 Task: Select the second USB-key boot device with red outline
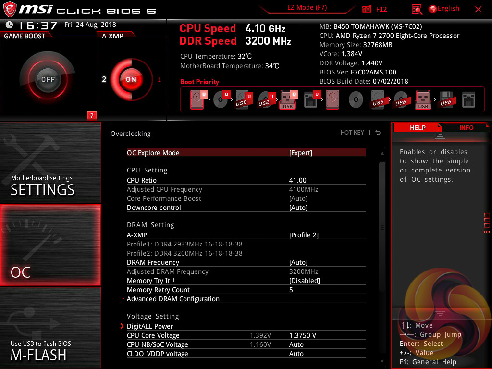[x=423, y=99]
